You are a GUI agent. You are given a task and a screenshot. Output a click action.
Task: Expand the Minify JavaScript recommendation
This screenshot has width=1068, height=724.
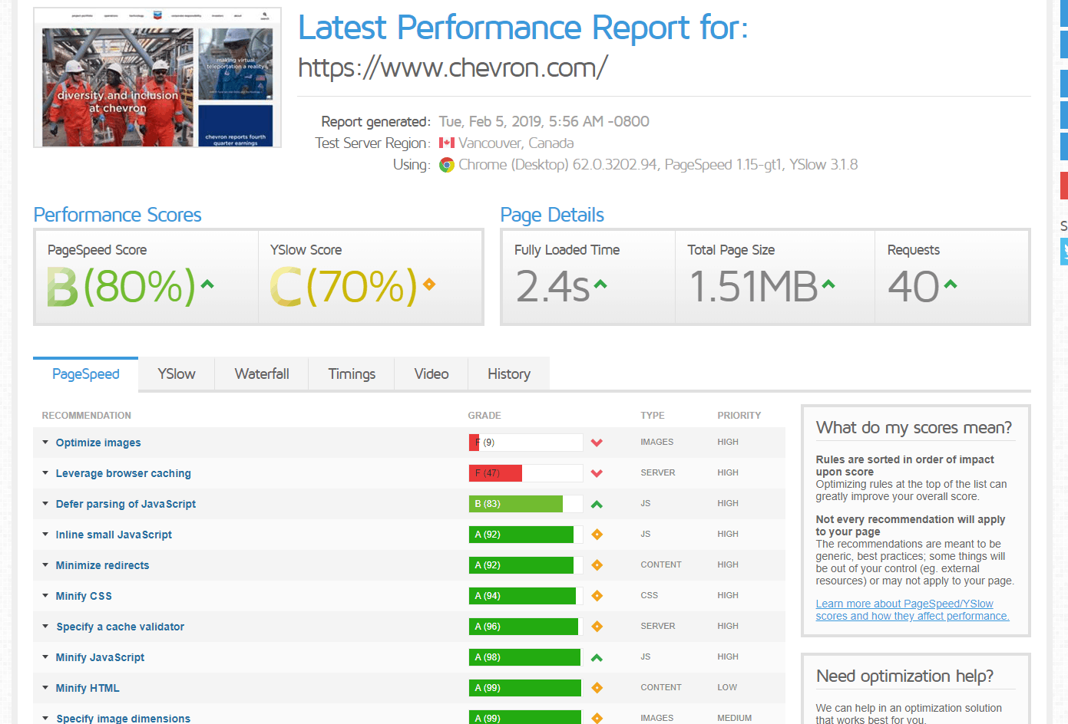pos(45,657)
